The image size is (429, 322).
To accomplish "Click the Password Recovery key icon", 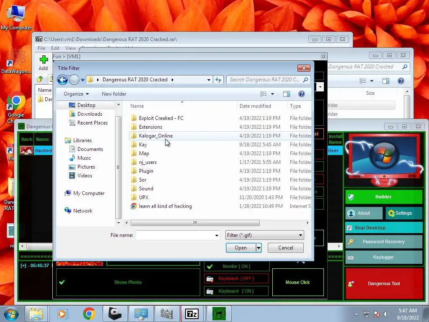I will tap(351, 241).
